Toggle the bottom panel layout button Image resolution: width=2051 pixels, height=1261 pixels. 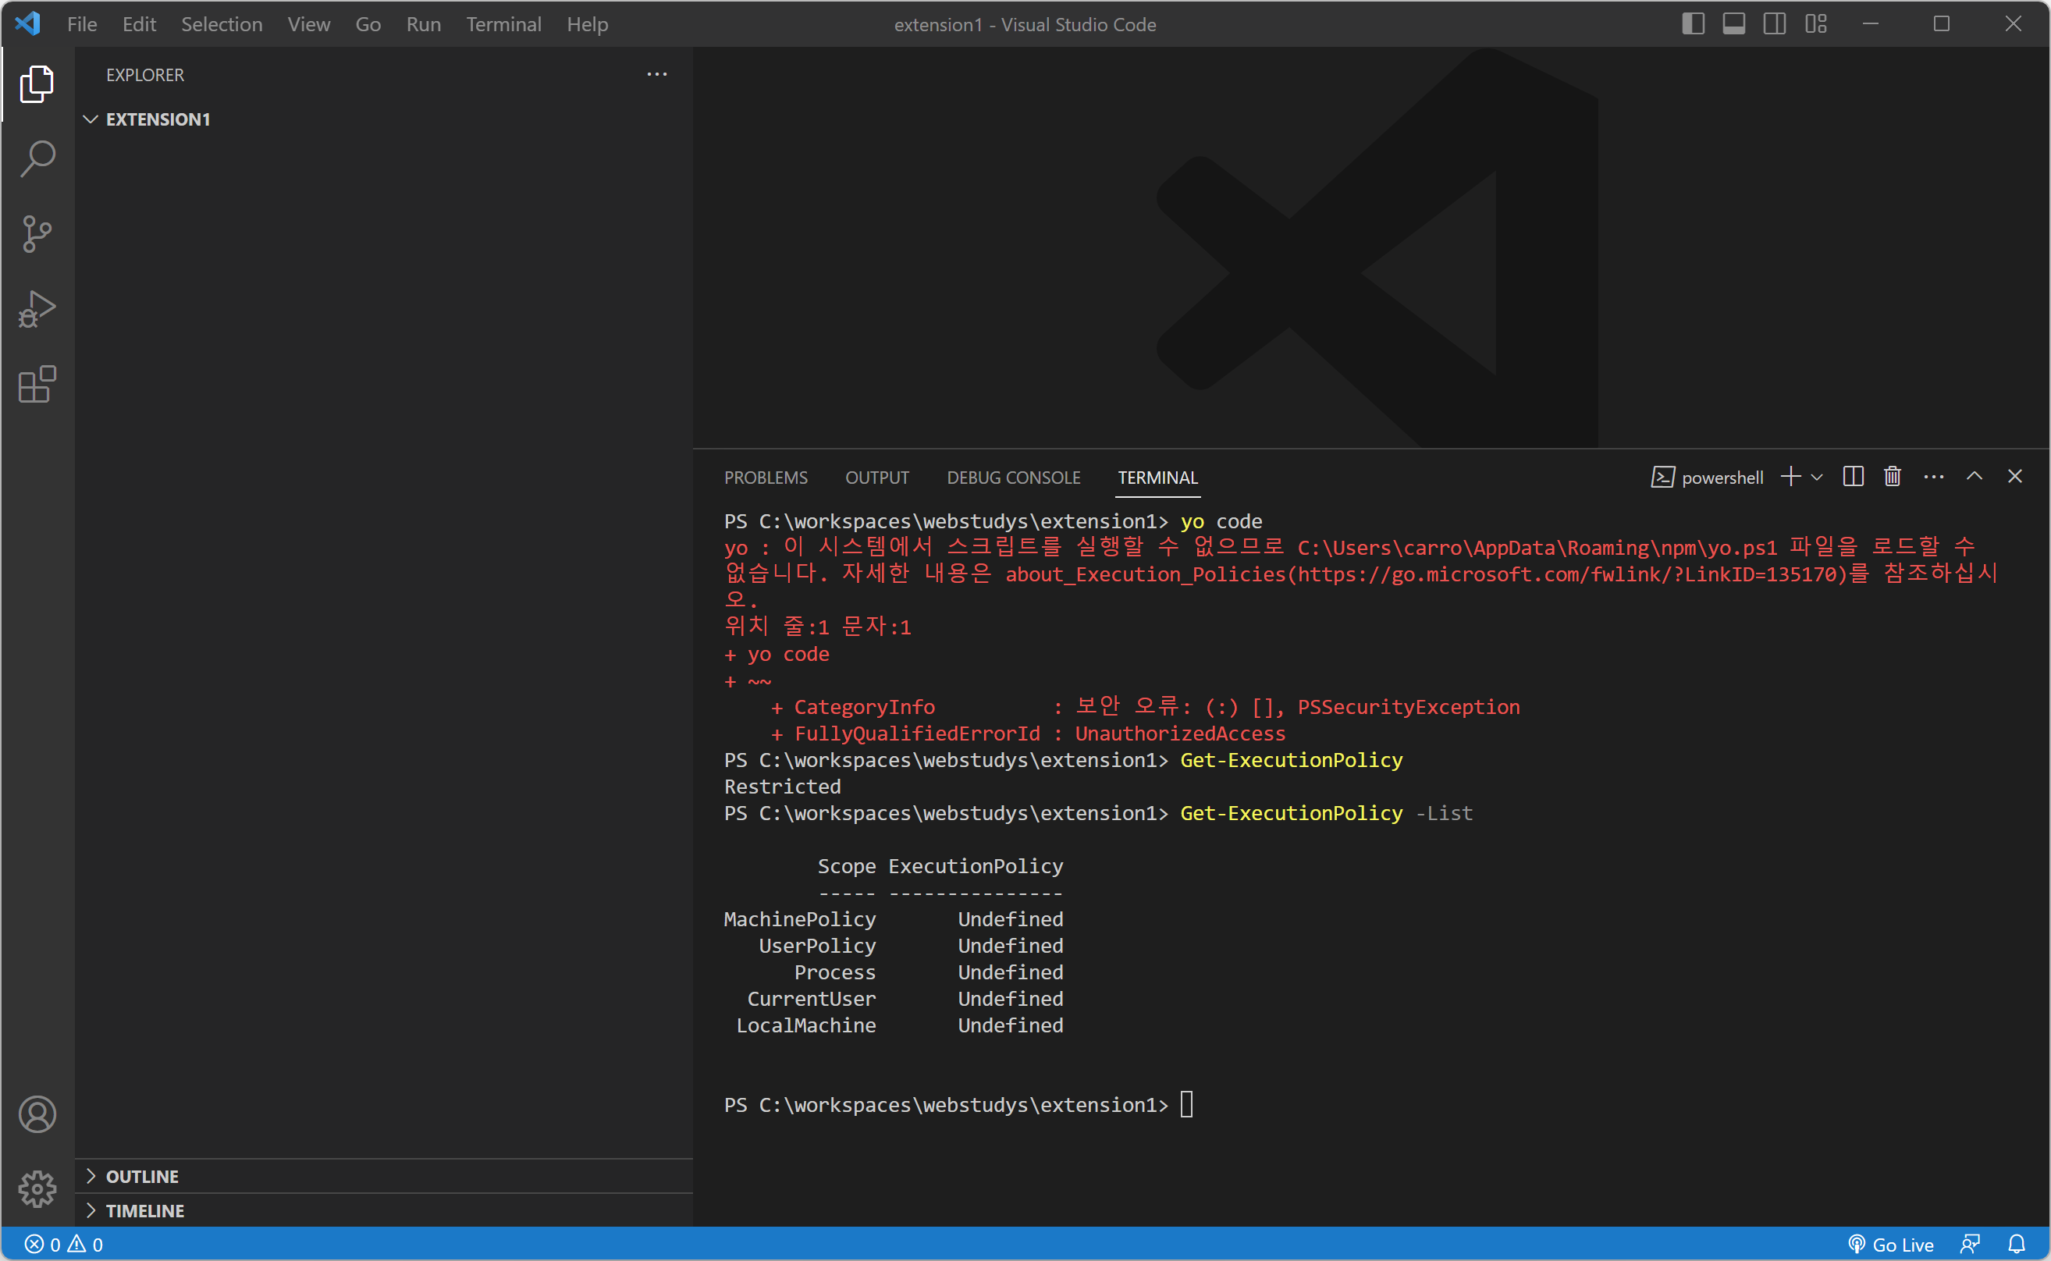click(x=1733, y=24)
